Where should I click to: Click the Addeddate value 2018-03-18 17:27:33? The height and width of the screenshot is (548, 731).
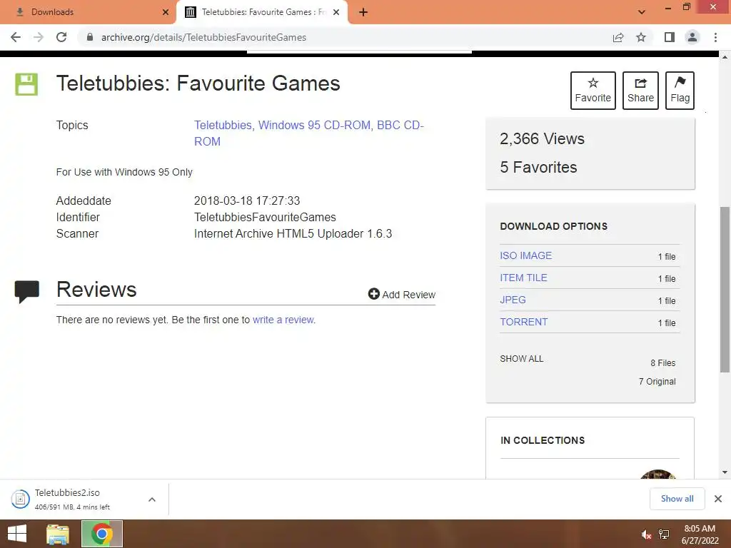[246, 201]
